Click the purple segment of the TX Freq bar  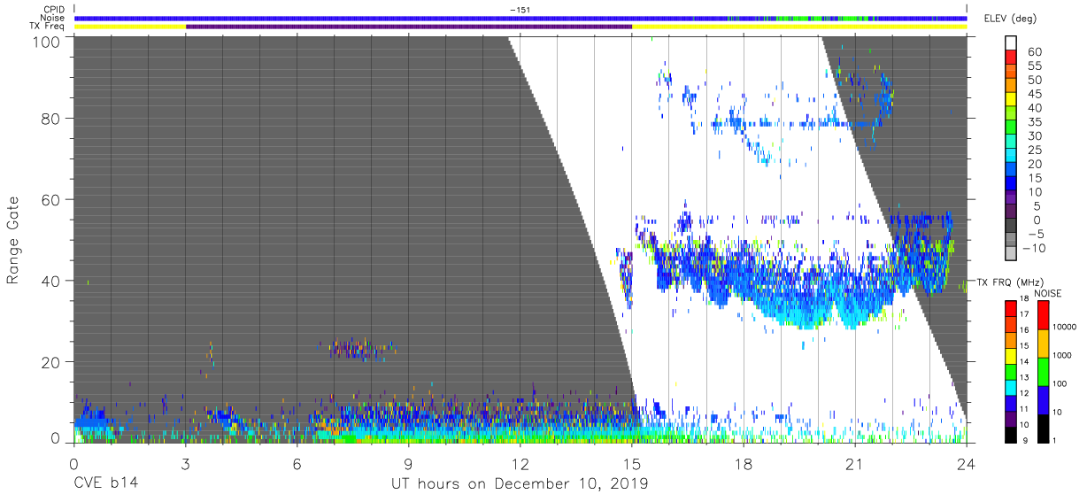409,27
